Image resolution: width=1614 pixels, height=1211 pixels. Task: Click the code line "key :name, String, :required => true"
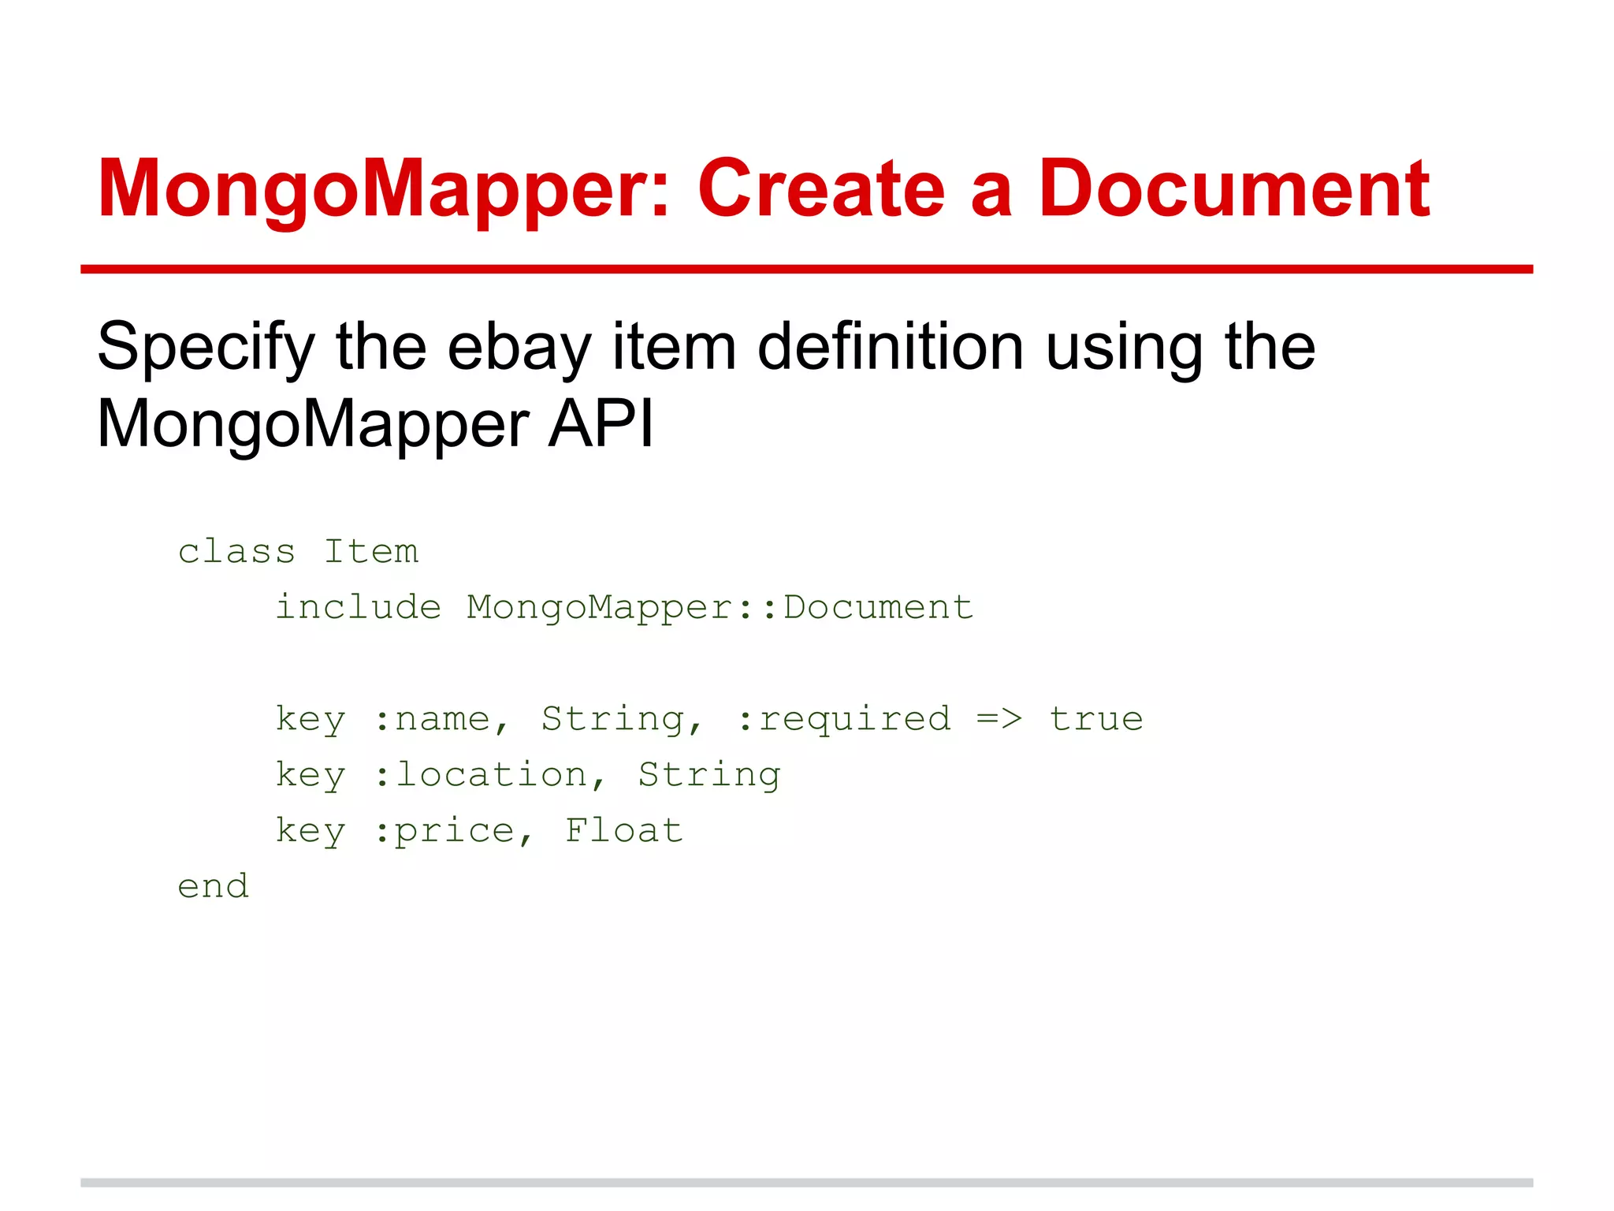click(708, 720)
